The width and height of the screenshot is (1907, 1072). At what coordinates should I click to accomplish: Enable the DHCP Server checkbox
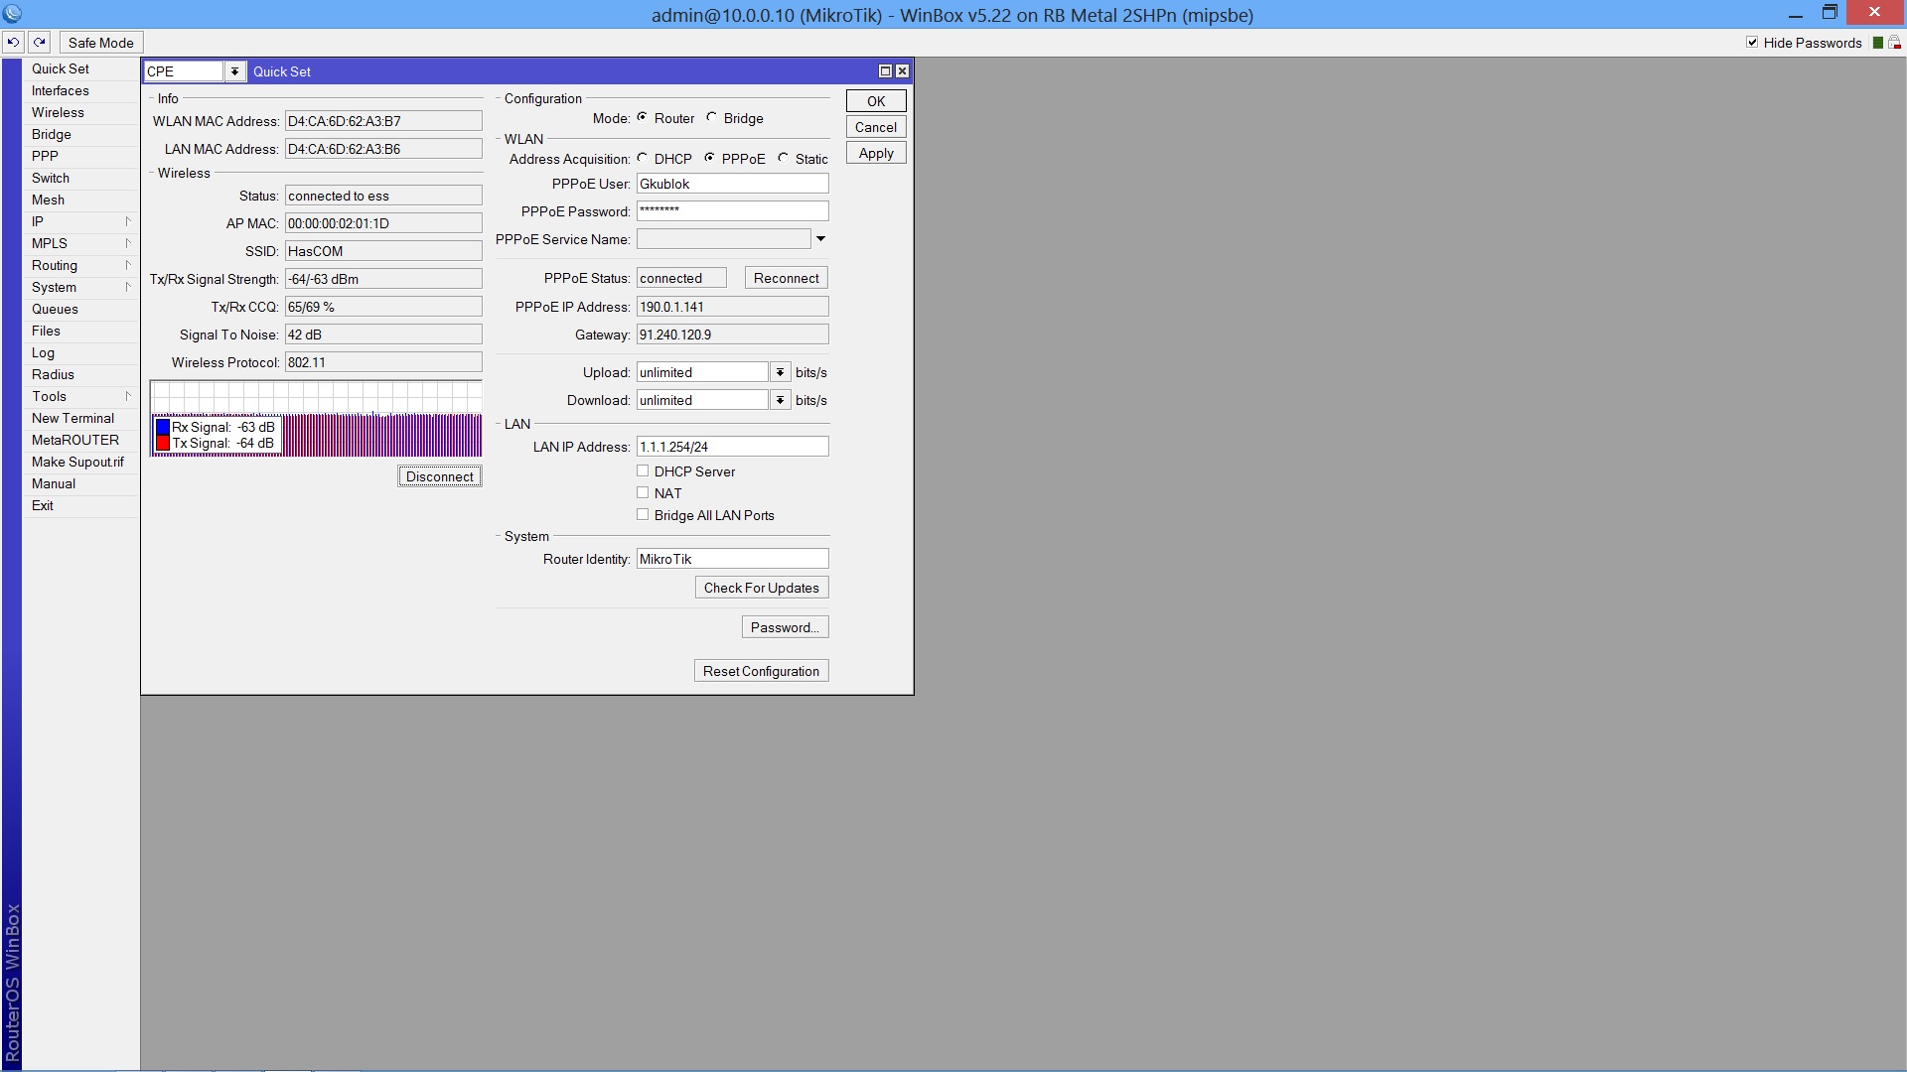tap(643, 471)
